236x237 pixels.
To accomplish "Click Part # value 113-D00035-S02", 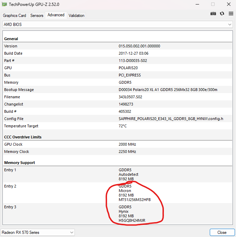I will coord(133,61).
